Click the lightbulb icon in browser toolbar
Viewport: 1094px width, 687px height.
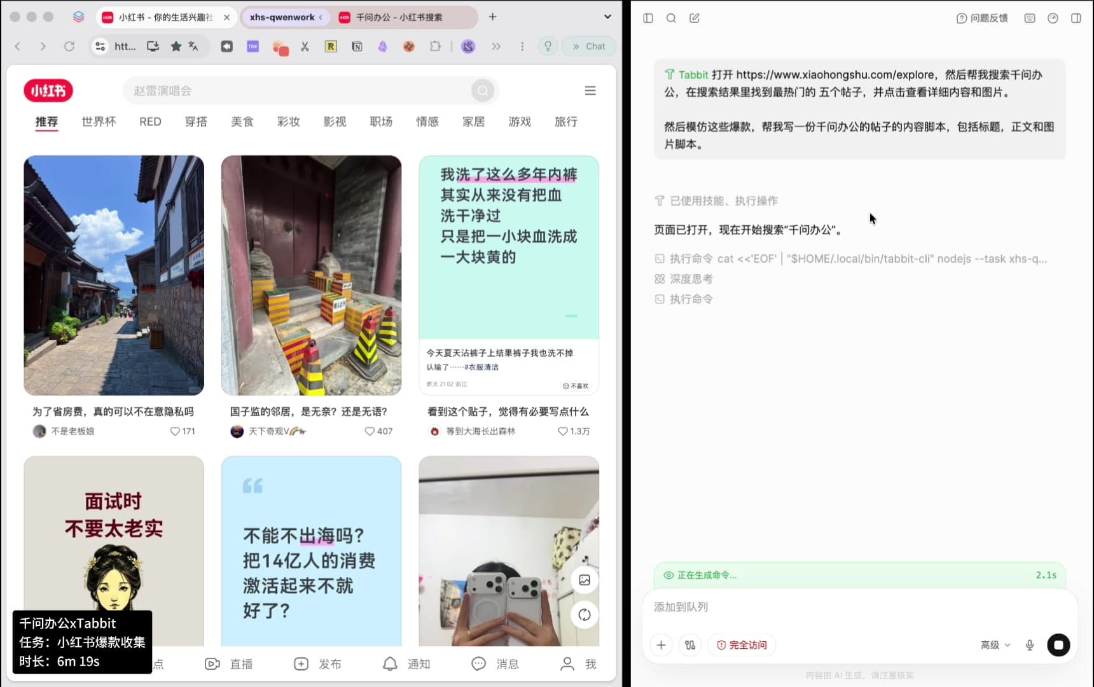548,46
